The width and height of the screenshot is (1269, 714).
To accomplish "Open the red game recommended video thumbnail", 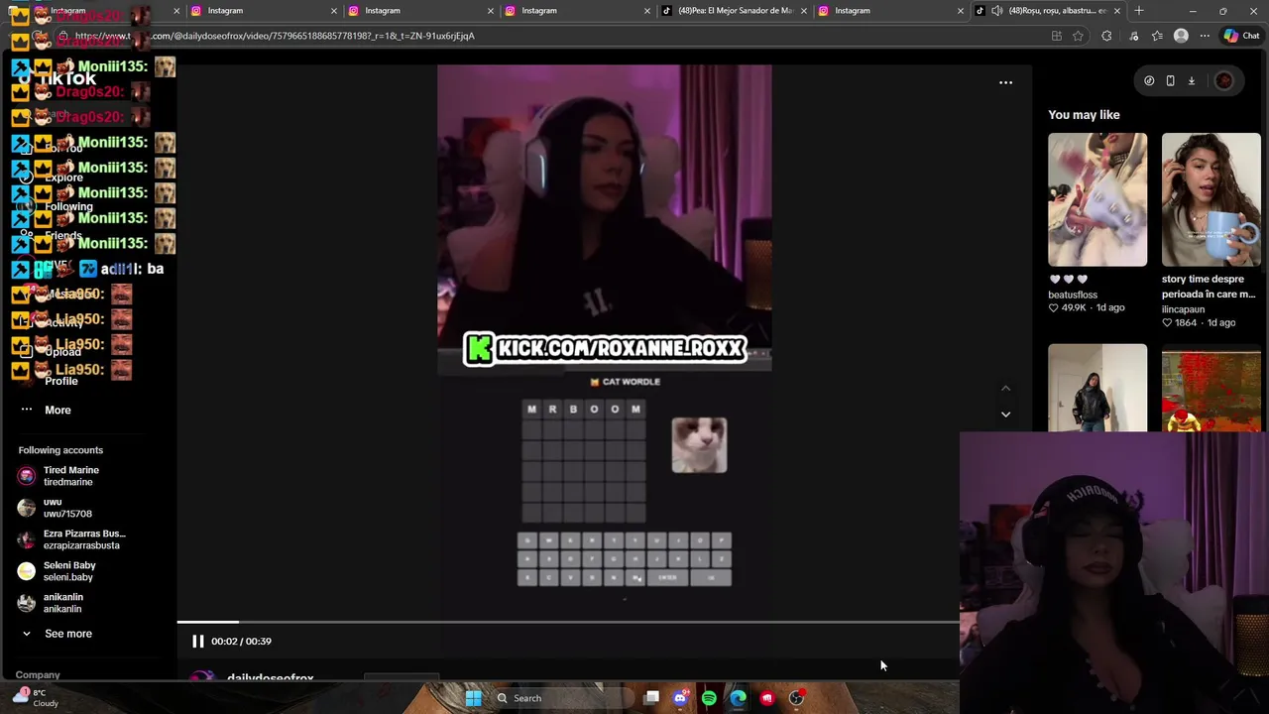I will pyautogui.click(x=1211, y=388).
